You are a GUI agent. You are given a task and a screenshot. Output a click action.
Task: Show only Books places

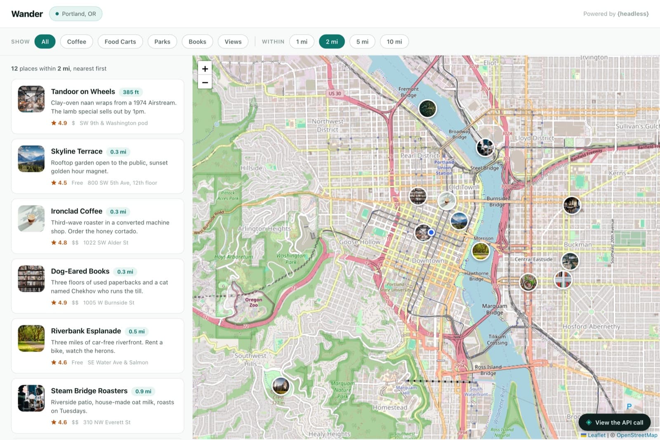click(x=197, y=42)
